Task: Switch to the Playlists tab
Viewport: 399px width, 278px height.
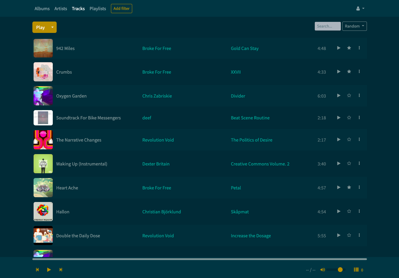Action: click(x=98, y=9)
